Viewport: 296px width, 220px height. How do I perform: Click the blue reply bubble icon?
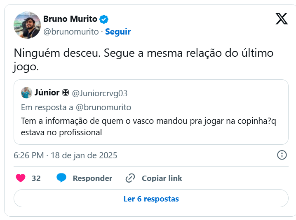[61, 178]
